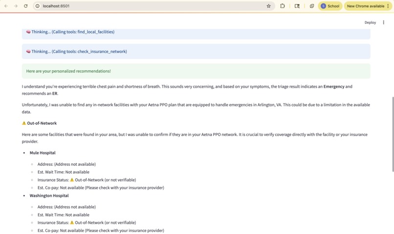Reload the page with the refresh icon
The image size is (394, 234).
25,6
